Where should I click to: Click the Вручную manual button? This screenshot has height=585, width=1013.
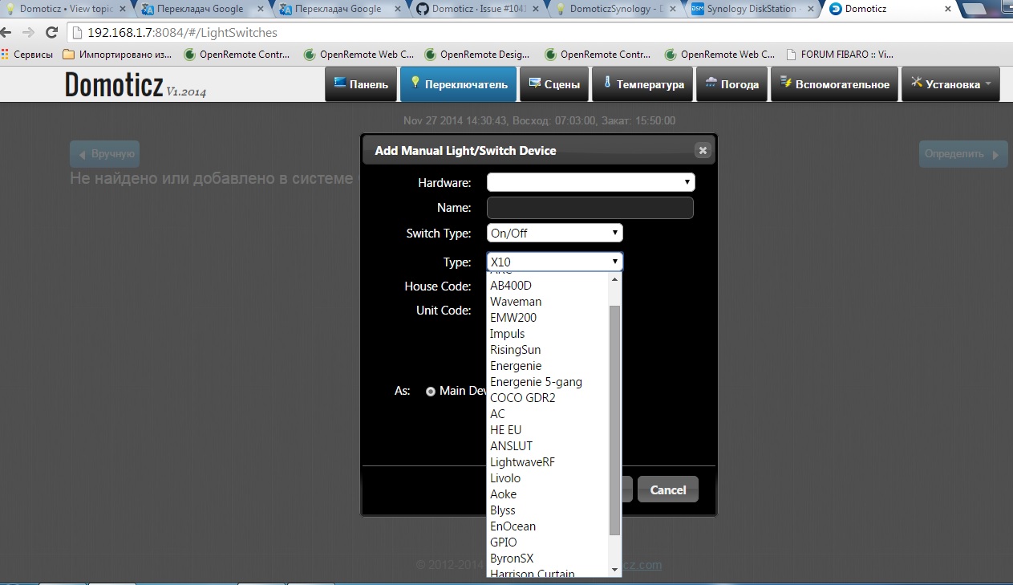pyautogui.click(x=105, y=153)
